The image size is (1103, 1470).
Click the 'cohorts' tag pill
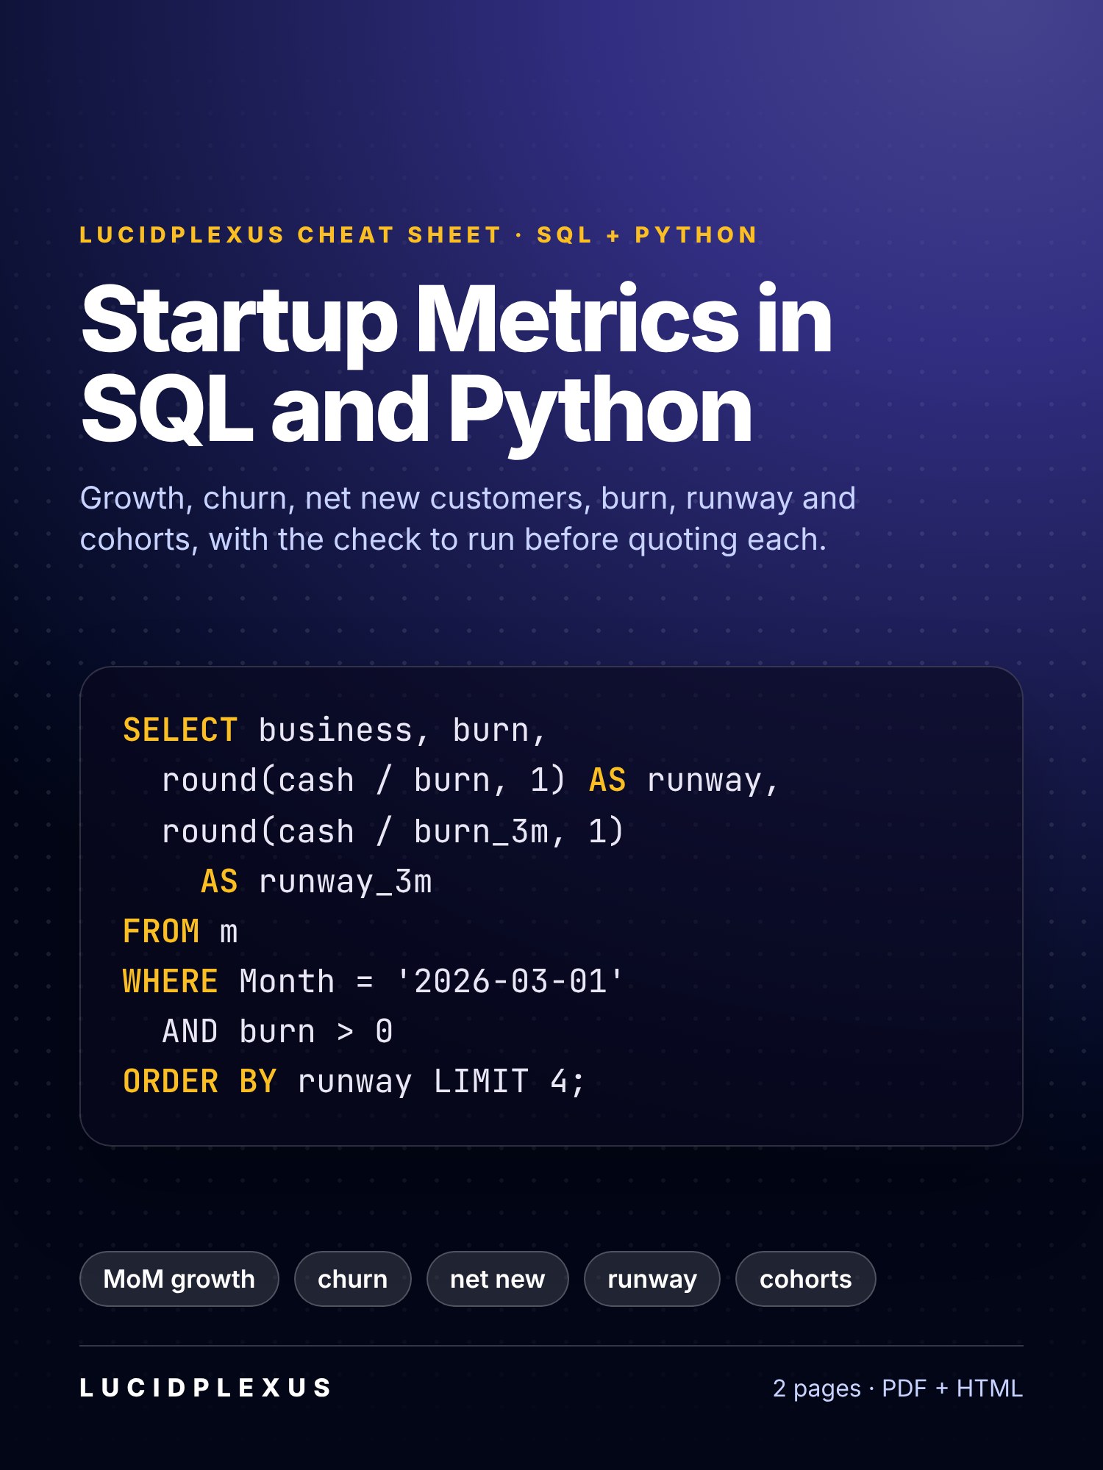pyautogui.click(x=805, y=1279)
